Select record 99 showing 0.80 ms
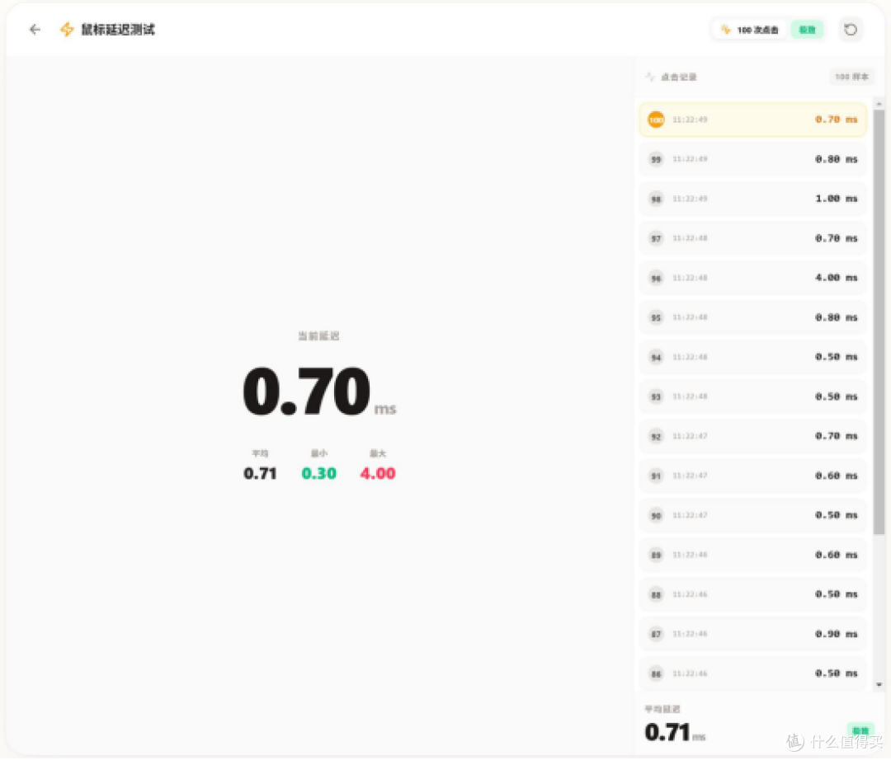Screen dimensions: 891x760 point(752,159)
